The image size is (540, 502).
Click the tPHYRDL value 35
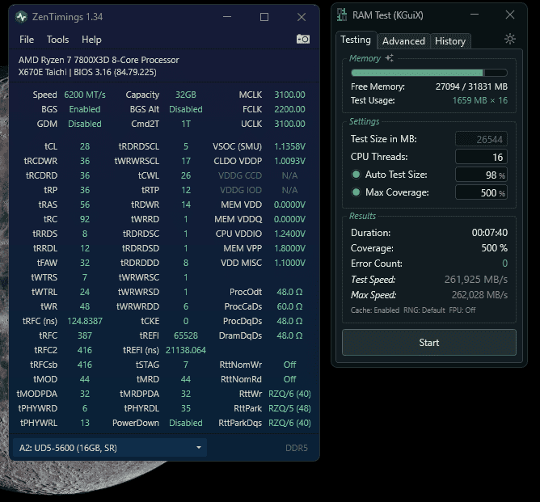pos(186,408)
